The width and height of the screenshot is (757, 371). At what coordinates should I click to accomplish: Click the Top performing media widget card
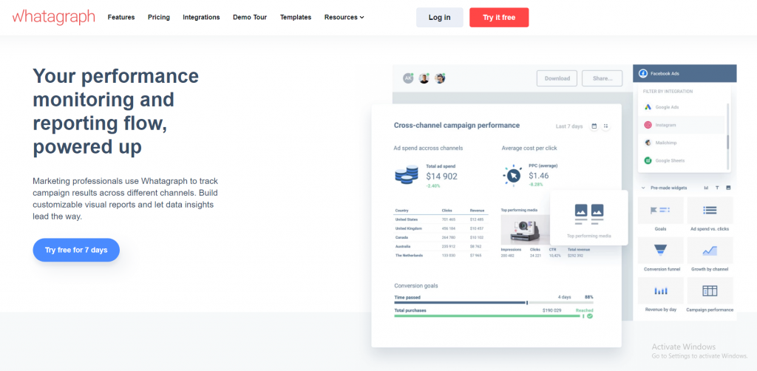coord(589,217)
